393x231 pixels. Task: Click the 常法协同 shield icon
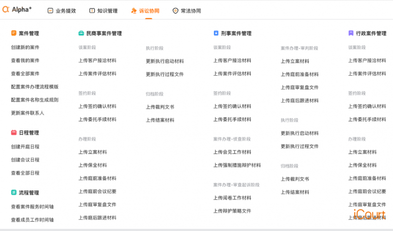click(175, 11)
